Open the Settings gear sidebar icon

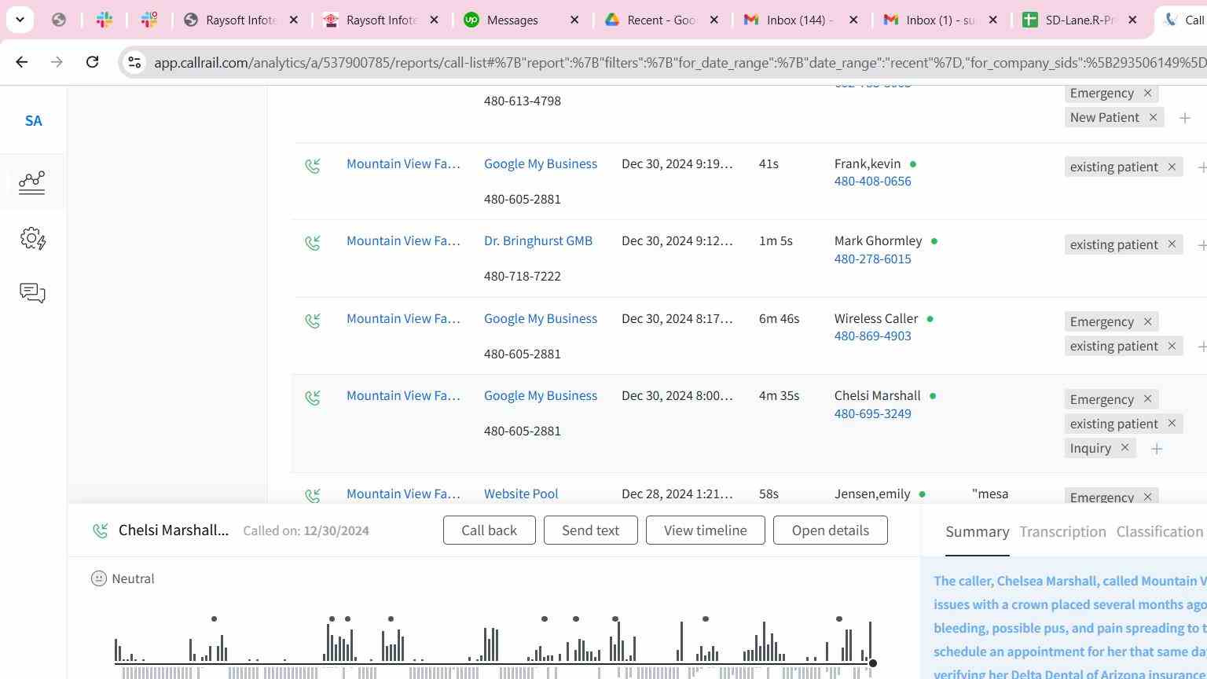coord(33,238)
